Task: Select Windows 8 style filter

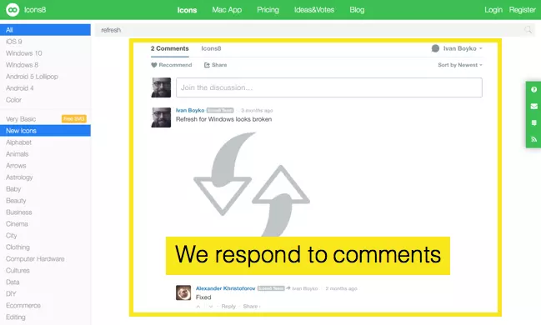Action: (22, 65)
